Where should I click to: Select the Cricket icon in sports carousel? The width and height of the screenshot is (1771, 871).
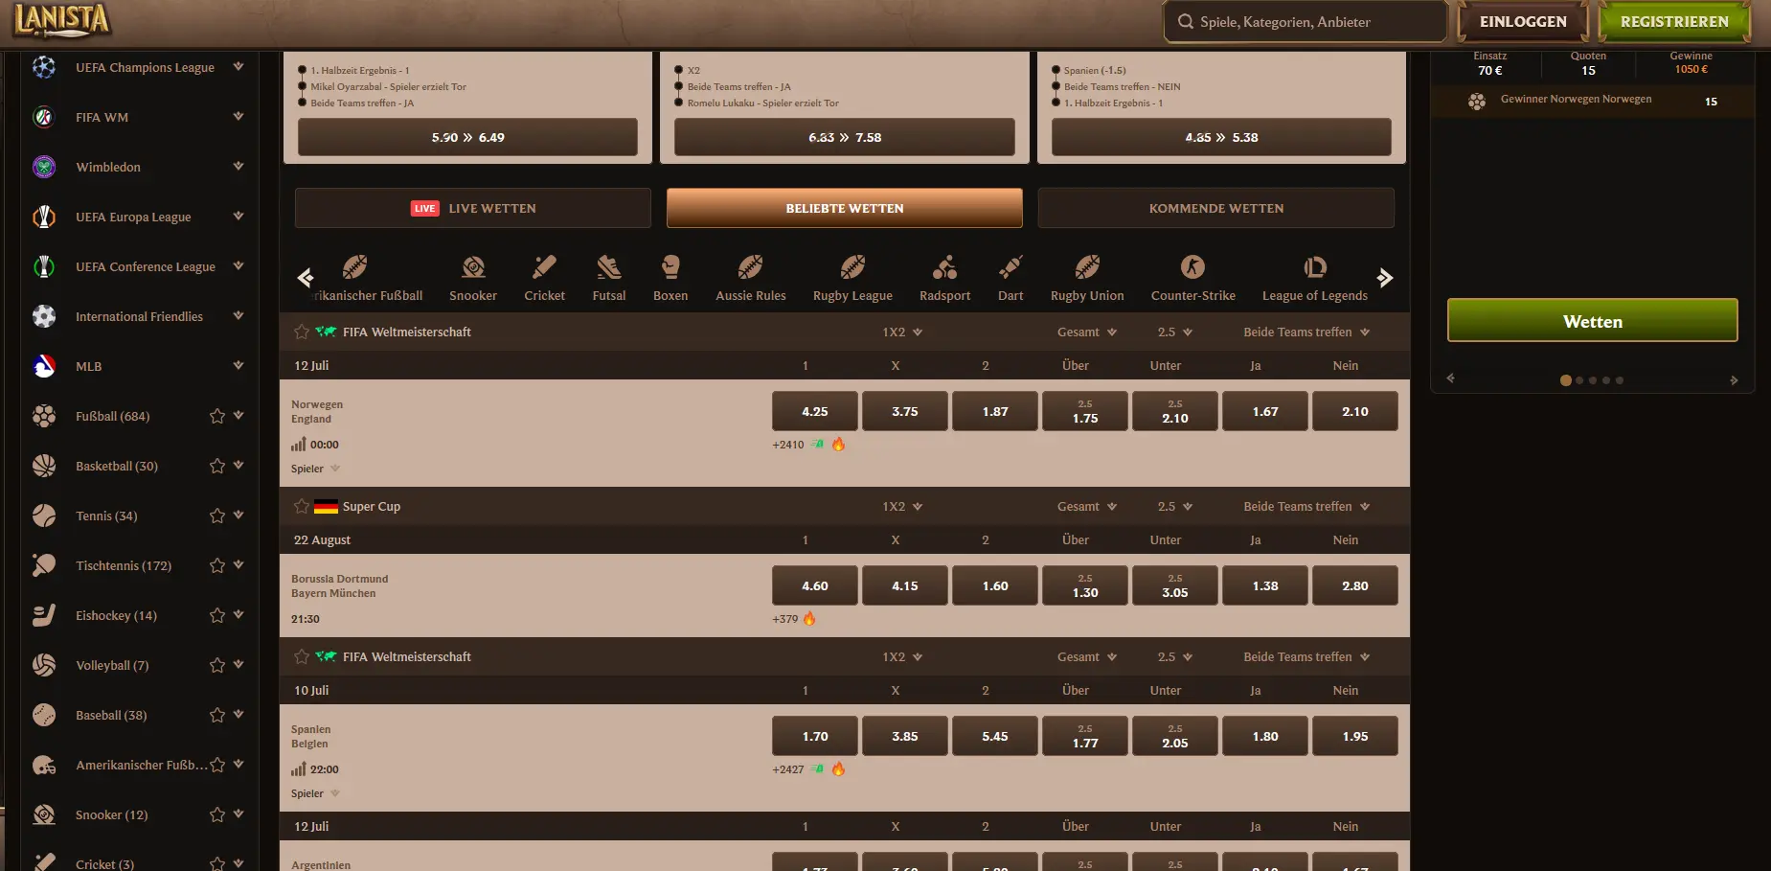(544, 267)
